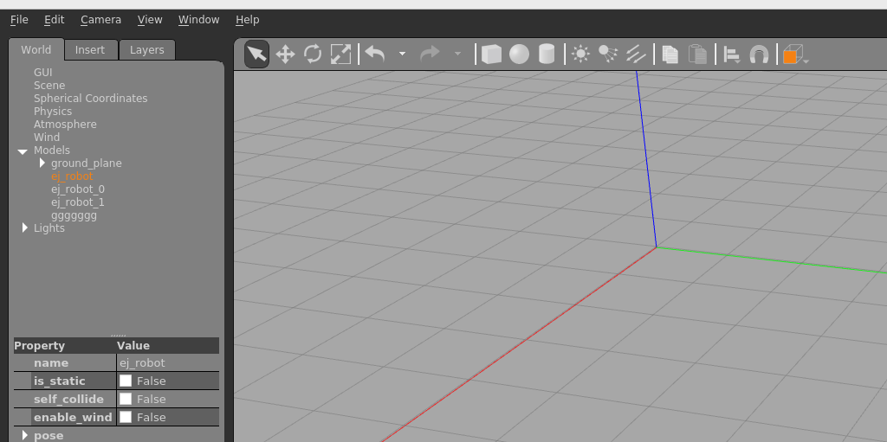Switch to the Layers tab
The image size is (887, 442).
click(x=147, y=50)
